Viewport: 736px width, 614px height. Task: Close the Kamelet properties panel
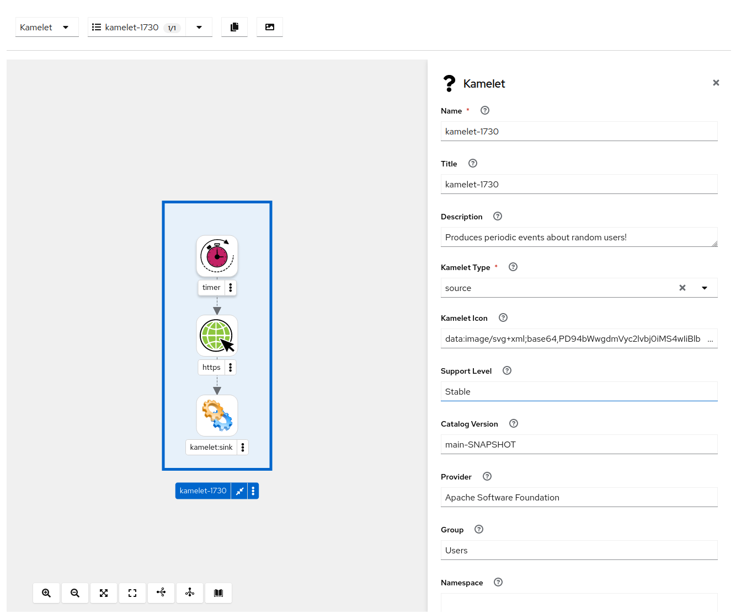[x=716, y=83]
